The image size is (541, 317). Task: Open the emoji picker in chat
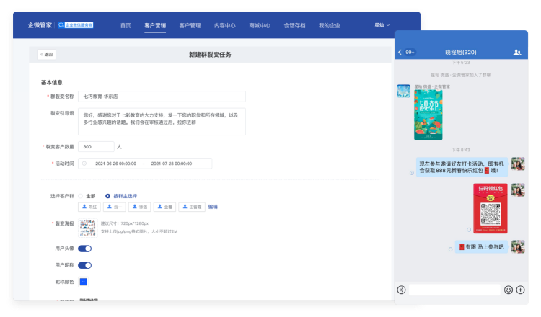509,290
